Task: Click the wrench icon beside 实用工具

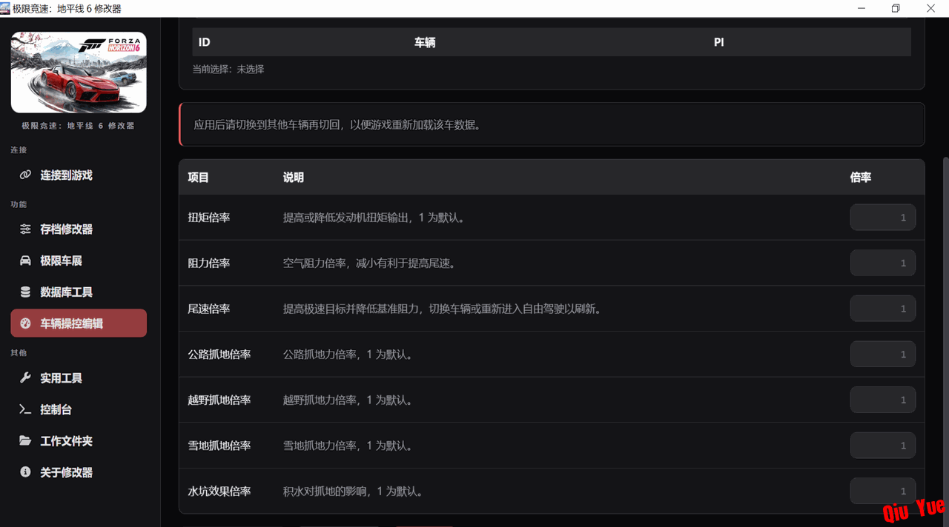Action: click(x=25, y=378)
